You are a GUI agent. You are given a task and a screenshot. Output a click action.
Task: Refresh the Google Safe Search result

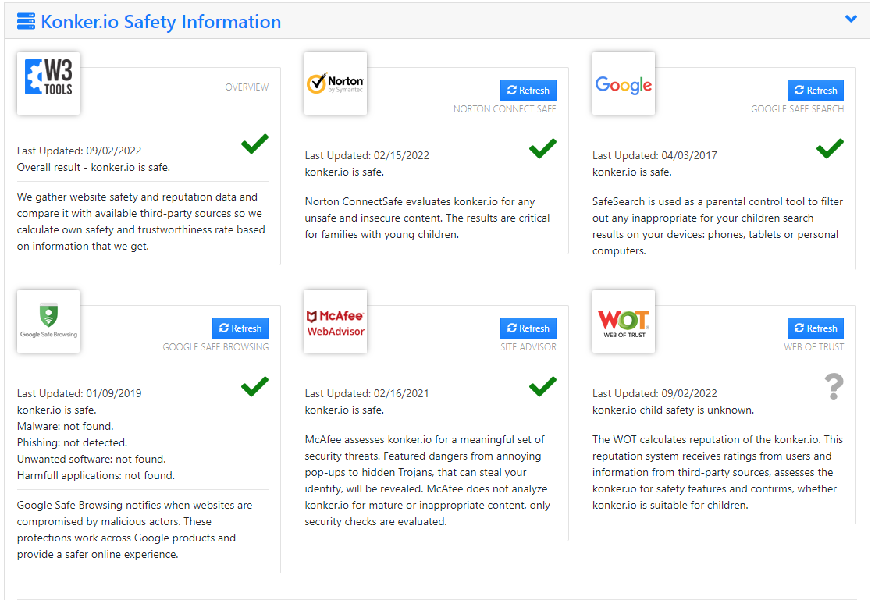pyautogui.click(x=816, y=91)
